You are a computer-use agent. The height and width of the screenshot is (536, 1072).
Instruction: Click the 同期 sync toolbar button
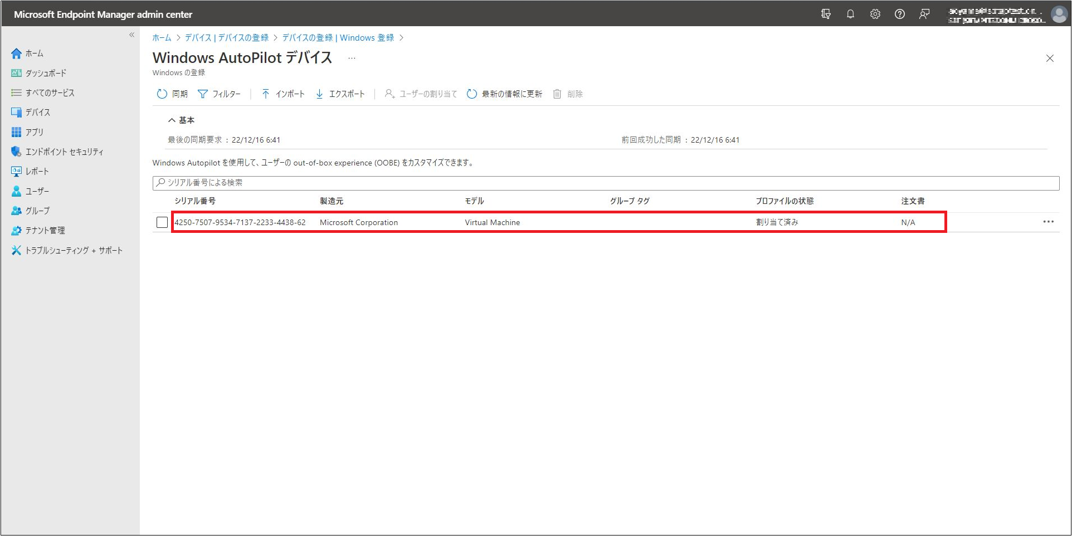[x=172, y=94]
